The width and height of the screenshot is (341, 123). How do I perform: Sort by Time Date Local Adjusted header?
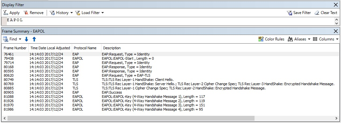[50, 48]
